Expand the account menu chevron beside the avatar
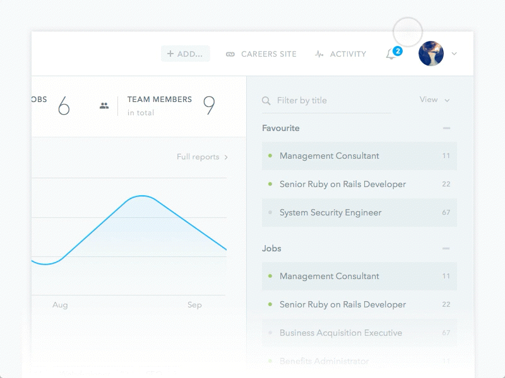The width and height of the screenshot is (505, 378). coord(454,55)
